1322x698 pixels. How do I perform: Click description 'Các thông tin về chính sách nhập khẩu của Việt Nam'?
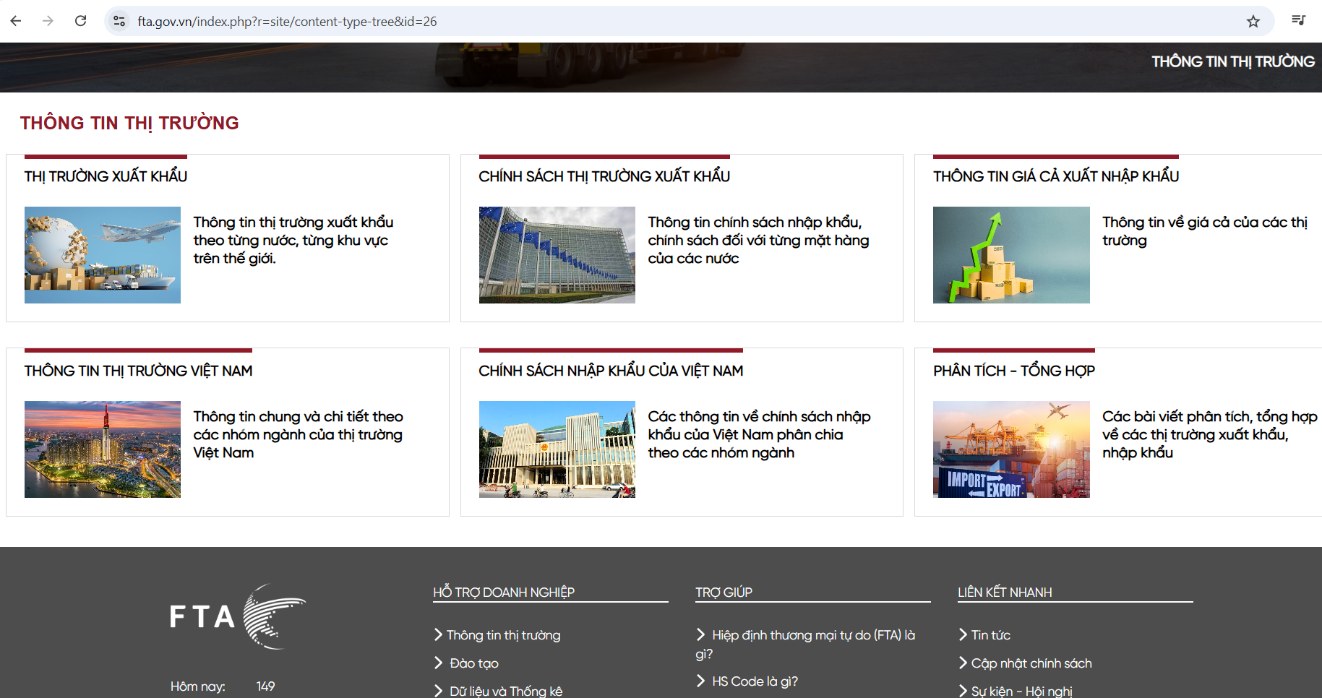(x=759, y=434)
